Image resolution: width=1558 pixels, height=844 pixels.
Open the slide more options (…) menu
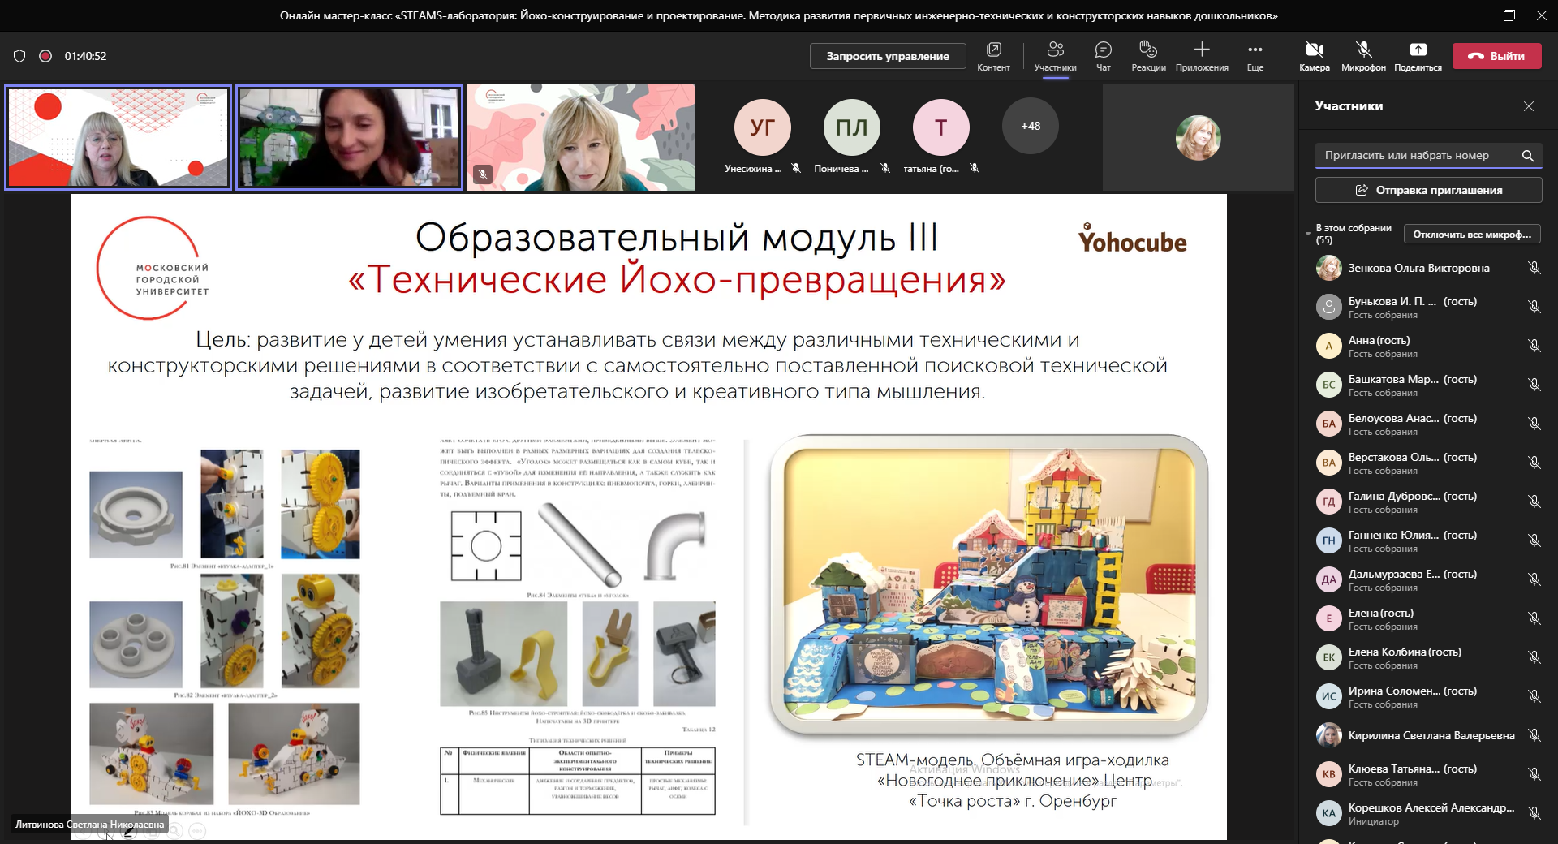(x=197, y=831)
